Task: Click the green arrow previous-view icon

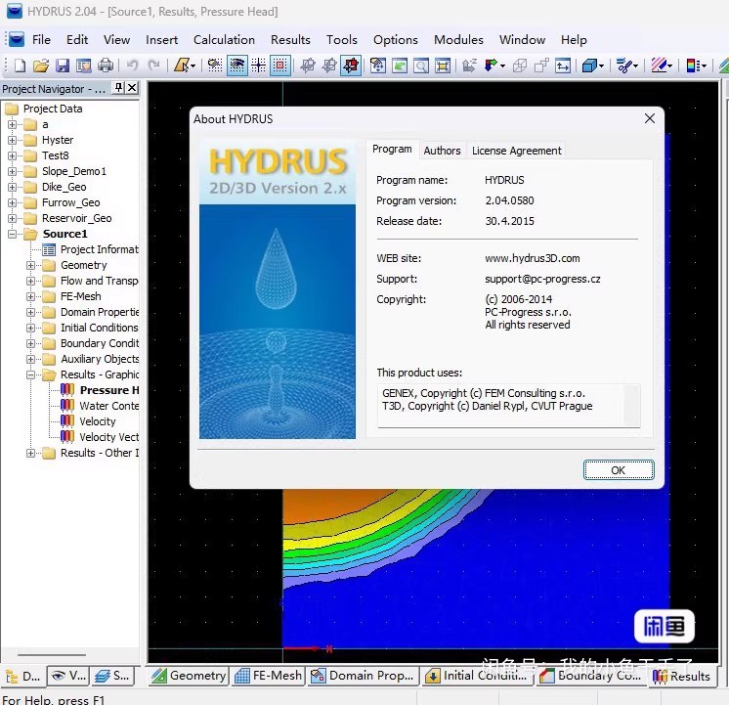Action: click(x=400, y=66)
